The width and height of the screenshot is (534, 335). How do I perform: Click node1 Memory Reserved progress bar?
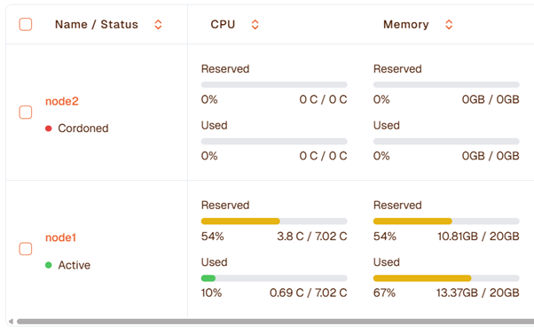tap(446, 221)
